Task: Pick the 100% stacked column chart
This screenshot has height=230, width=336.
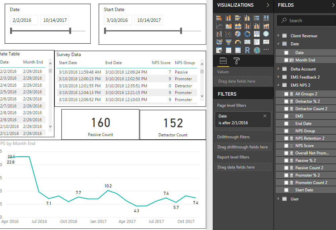Action: (x=266, y=18)
